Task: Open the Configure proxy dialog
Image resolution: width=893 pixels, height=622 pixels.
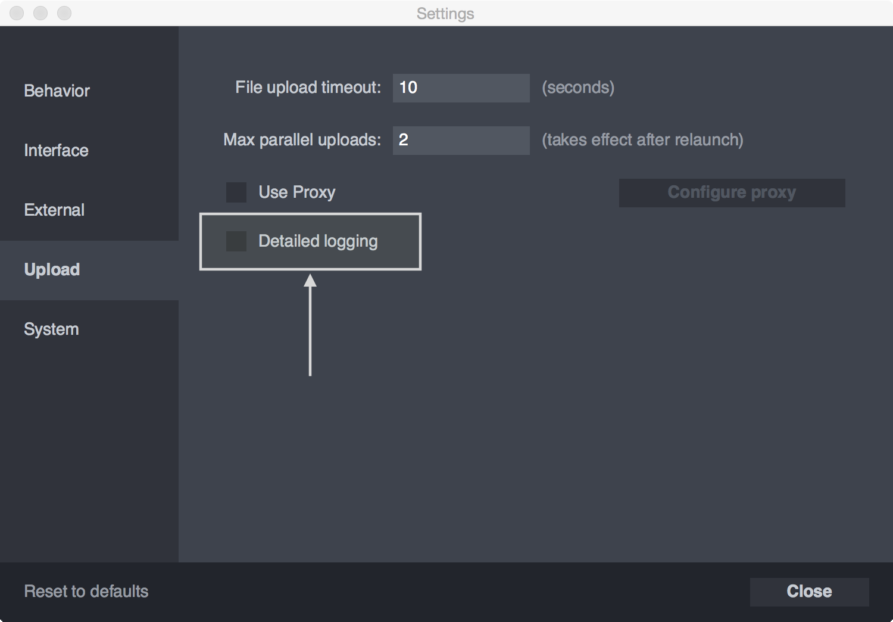Action: click(x=732, y=192)
